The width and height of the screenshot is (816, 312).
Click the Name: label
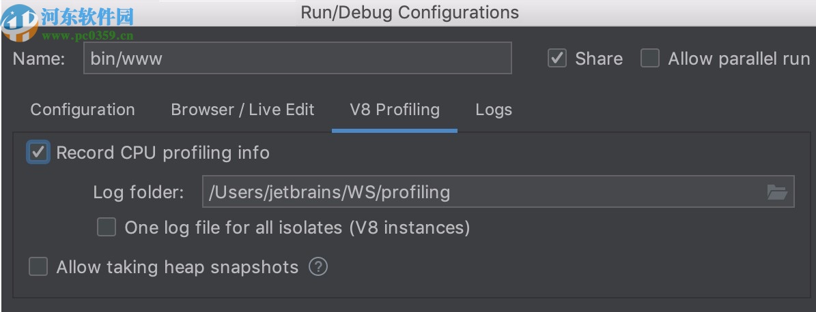pos(38,59)
